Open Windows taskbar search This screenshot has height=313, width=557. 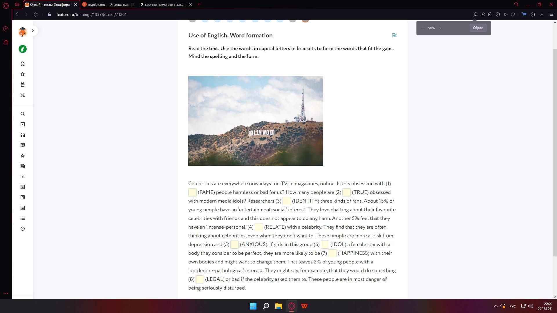tap(266, 306)
